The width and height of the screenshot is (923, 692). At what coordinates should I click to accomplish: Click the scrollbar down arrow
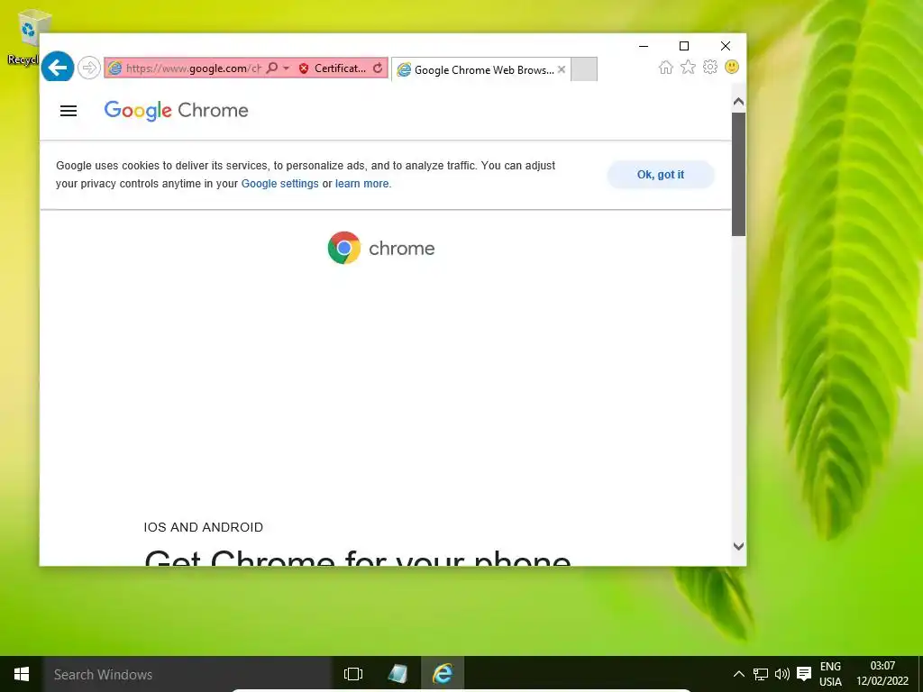click(x=739, y=546)
